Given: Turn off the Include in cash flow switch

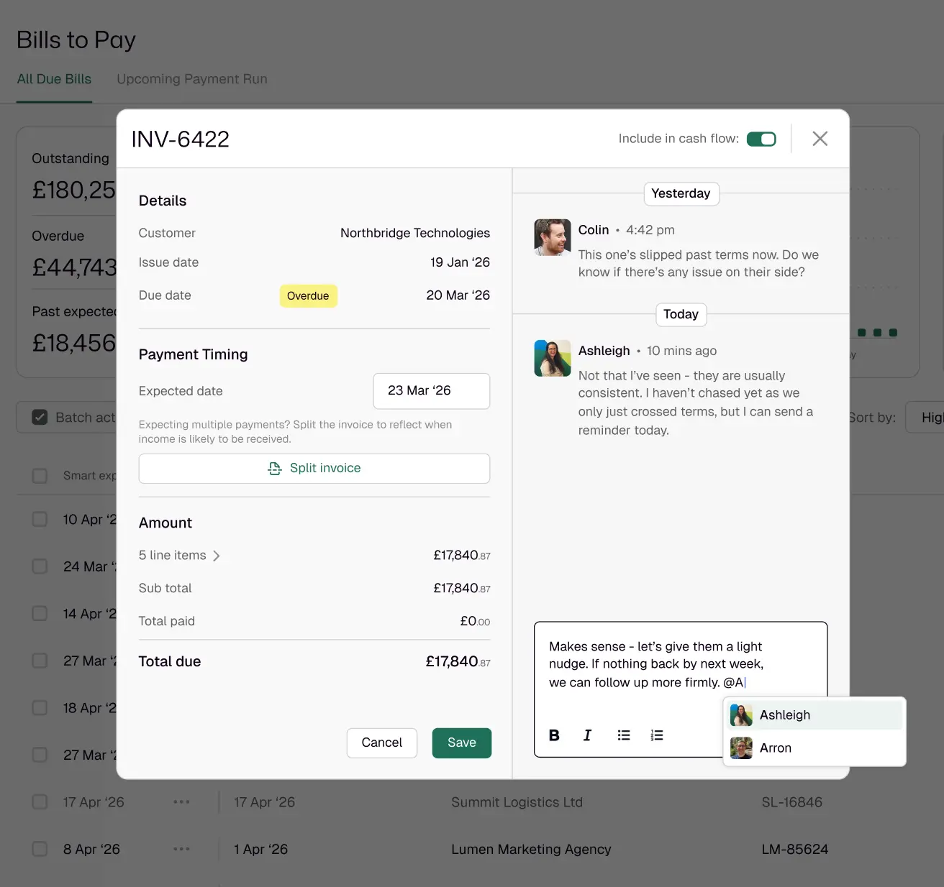Looking at the screenshot, I should [x=761, y=139].
